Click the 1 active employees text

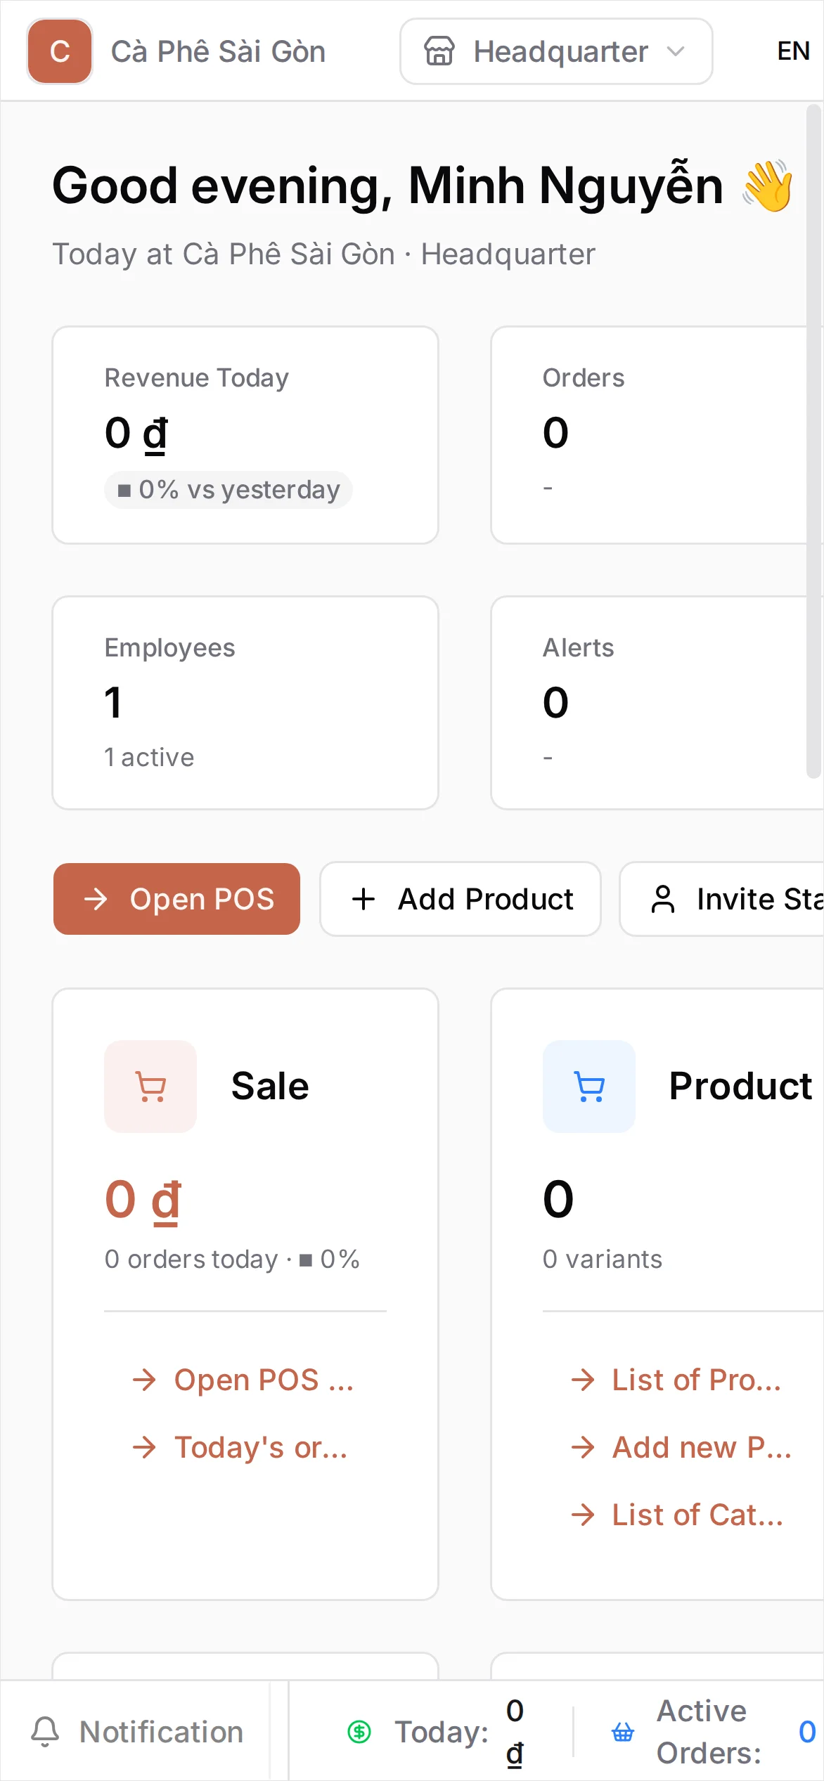coord(149,758)
